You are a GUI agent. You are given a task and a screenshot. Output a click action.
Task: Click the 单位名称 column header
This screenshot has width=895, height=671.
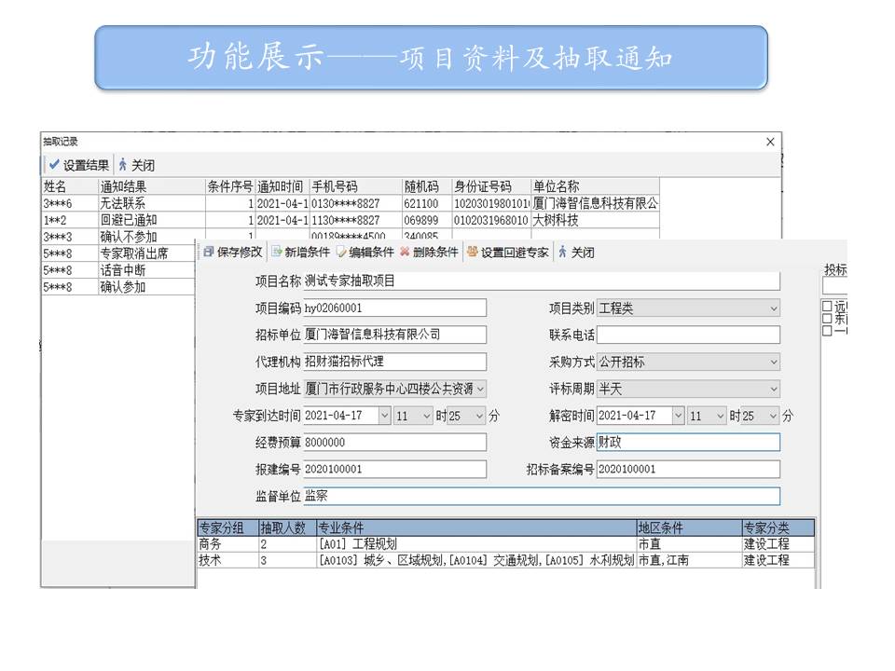click(596, 186)
